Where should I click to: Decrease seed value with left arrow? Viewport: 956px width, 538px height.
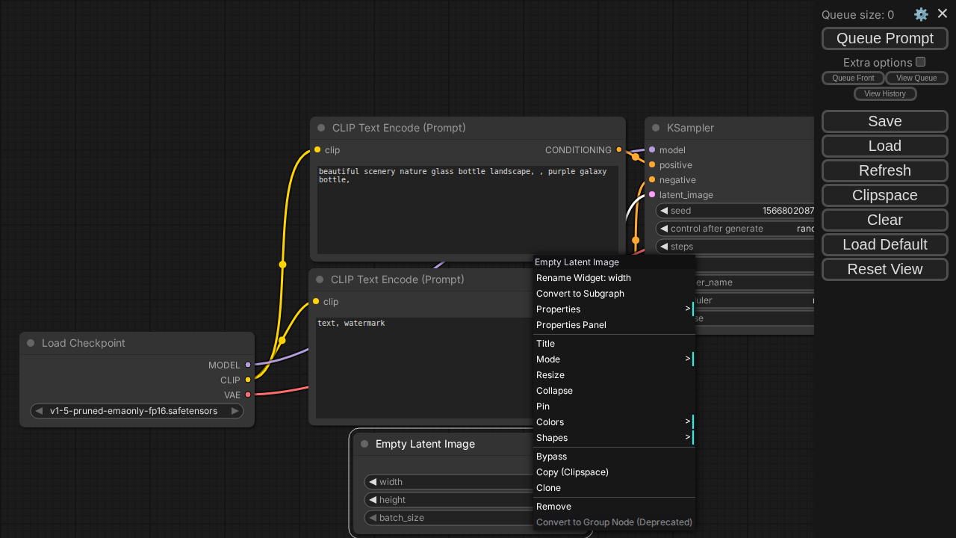(664, 211)
